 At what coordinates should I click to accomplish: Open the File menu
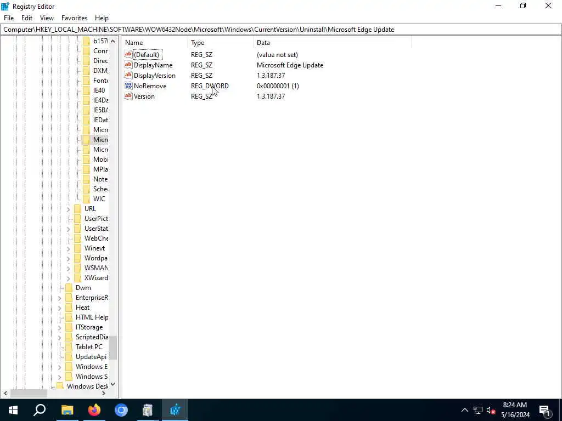[x=9, y=18]
